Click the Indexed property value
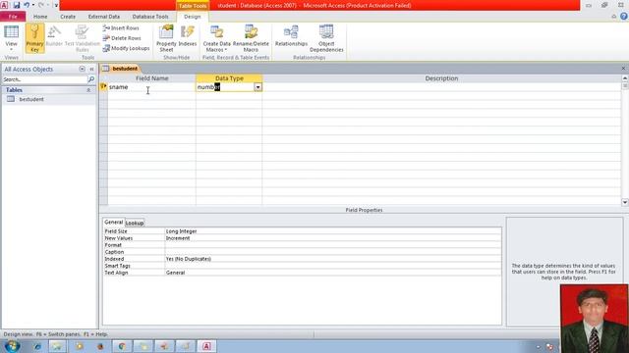The image size is (629, 353). 332,259
